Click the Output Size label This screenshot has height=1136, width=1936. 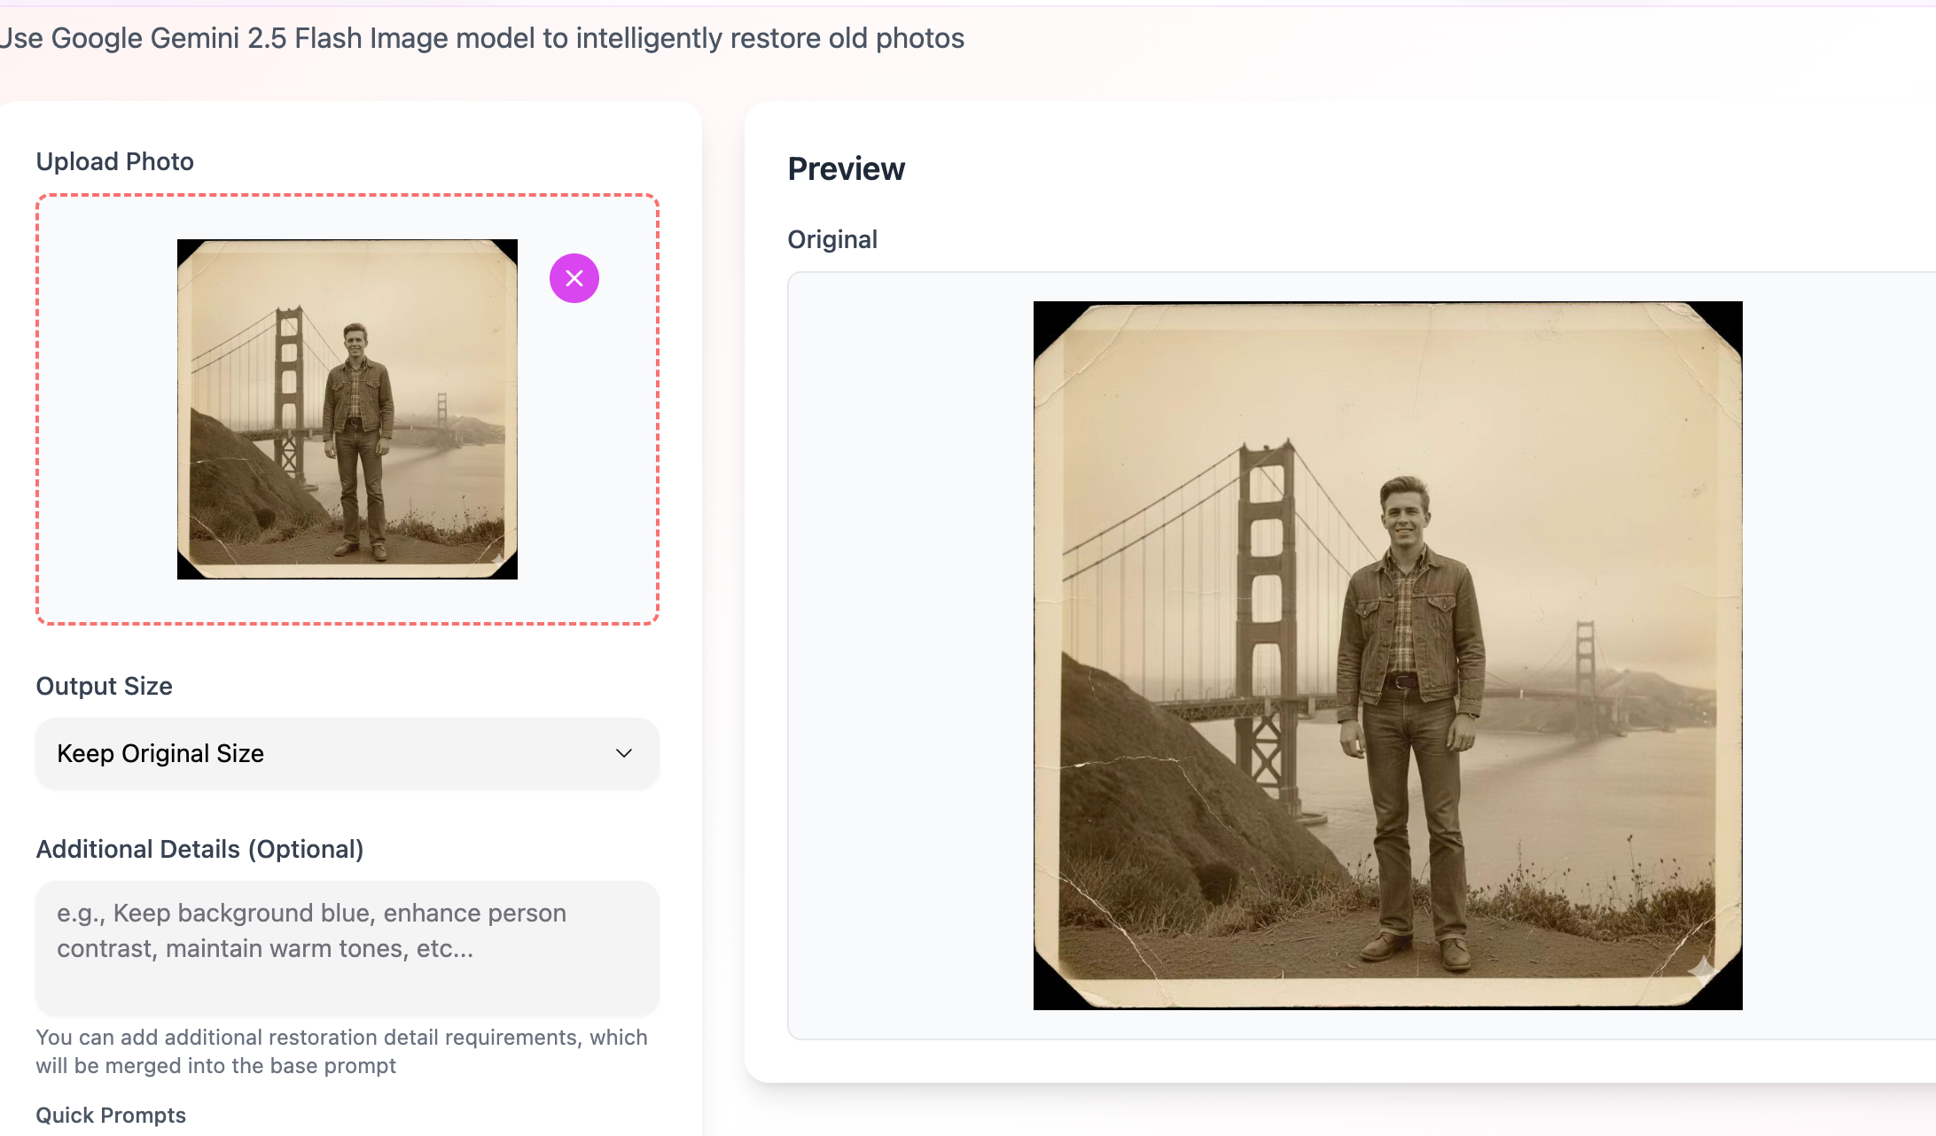pyautogui.click(x=104, y=686)
